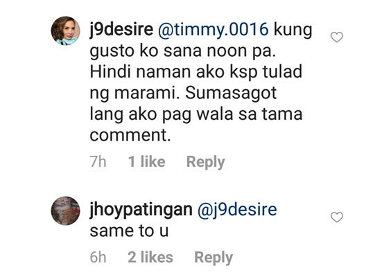This screenshot has width=366, height=277.
Task: Click the word 'Sumasagot' in the comment
Action: coord(231,93)
